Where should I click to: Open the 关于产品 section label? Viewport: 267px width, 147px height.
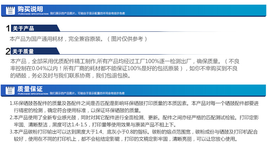coord(23,29)
